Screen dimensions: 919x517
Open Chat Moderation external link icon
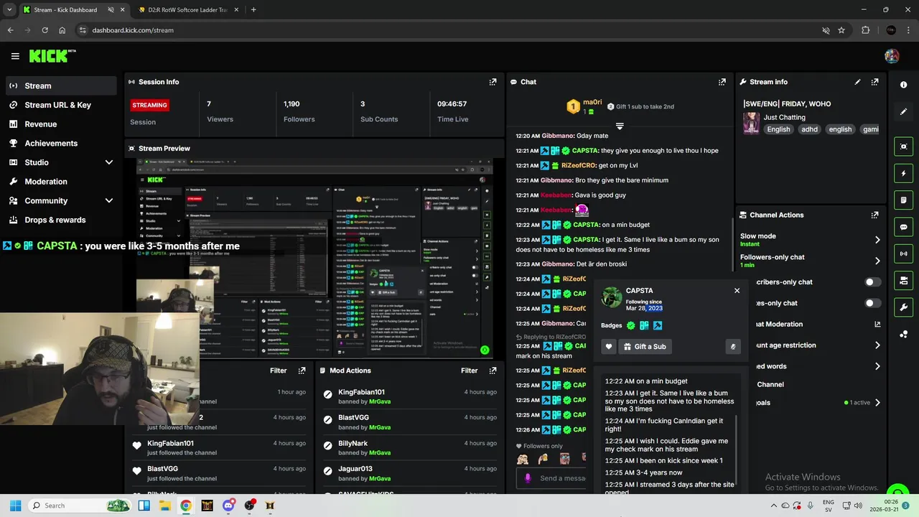877,325
